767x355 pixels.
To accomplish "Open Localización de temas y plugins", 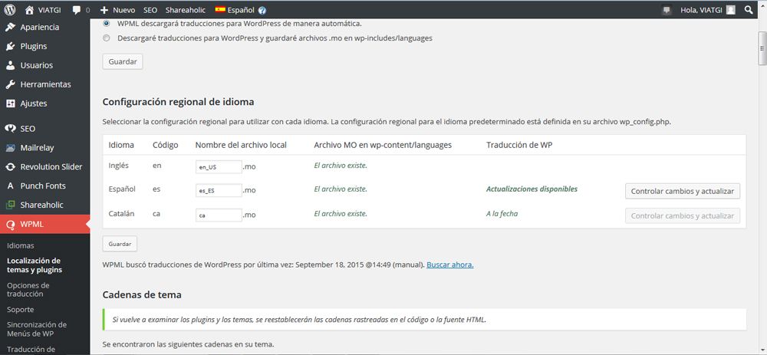I will pyautogui.click(x=35, y=265).
